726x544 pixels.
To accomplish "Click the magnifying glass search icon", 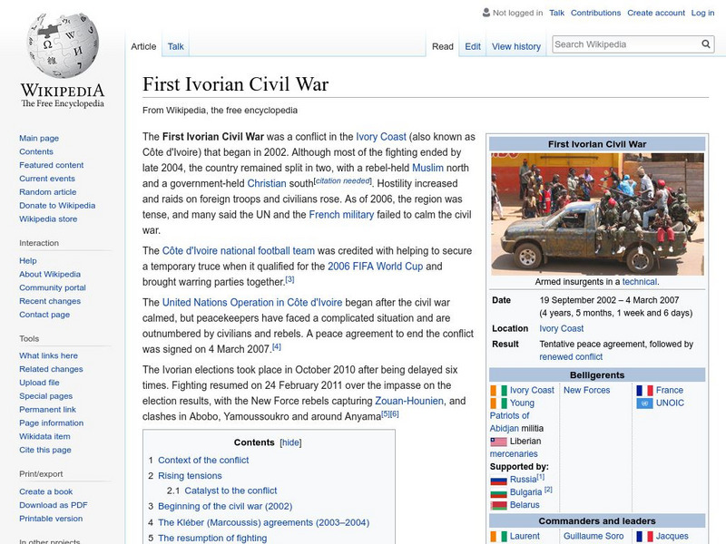I will 705,44.
